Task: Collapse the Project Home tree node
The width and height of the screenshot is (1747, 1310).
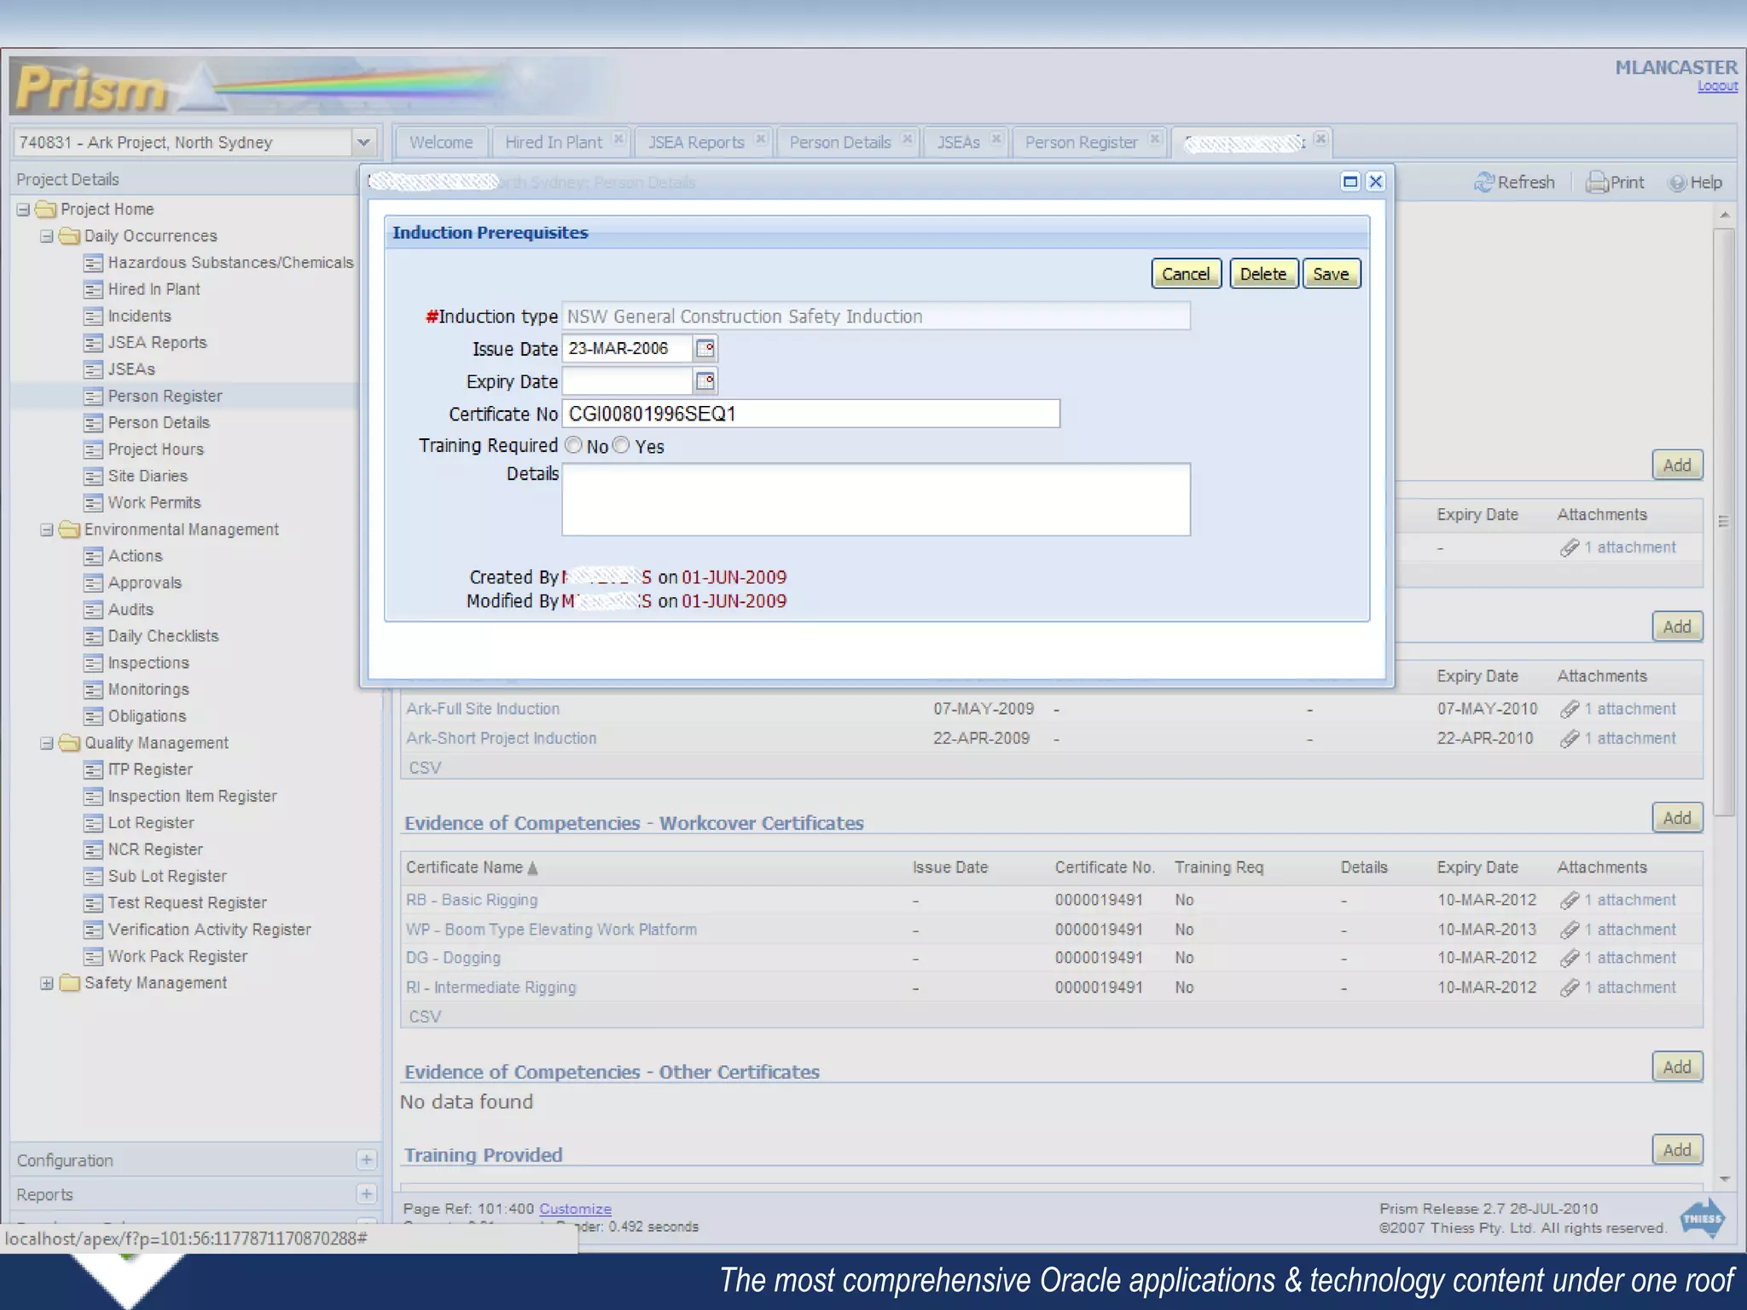Action: click(x=24, y=210)
